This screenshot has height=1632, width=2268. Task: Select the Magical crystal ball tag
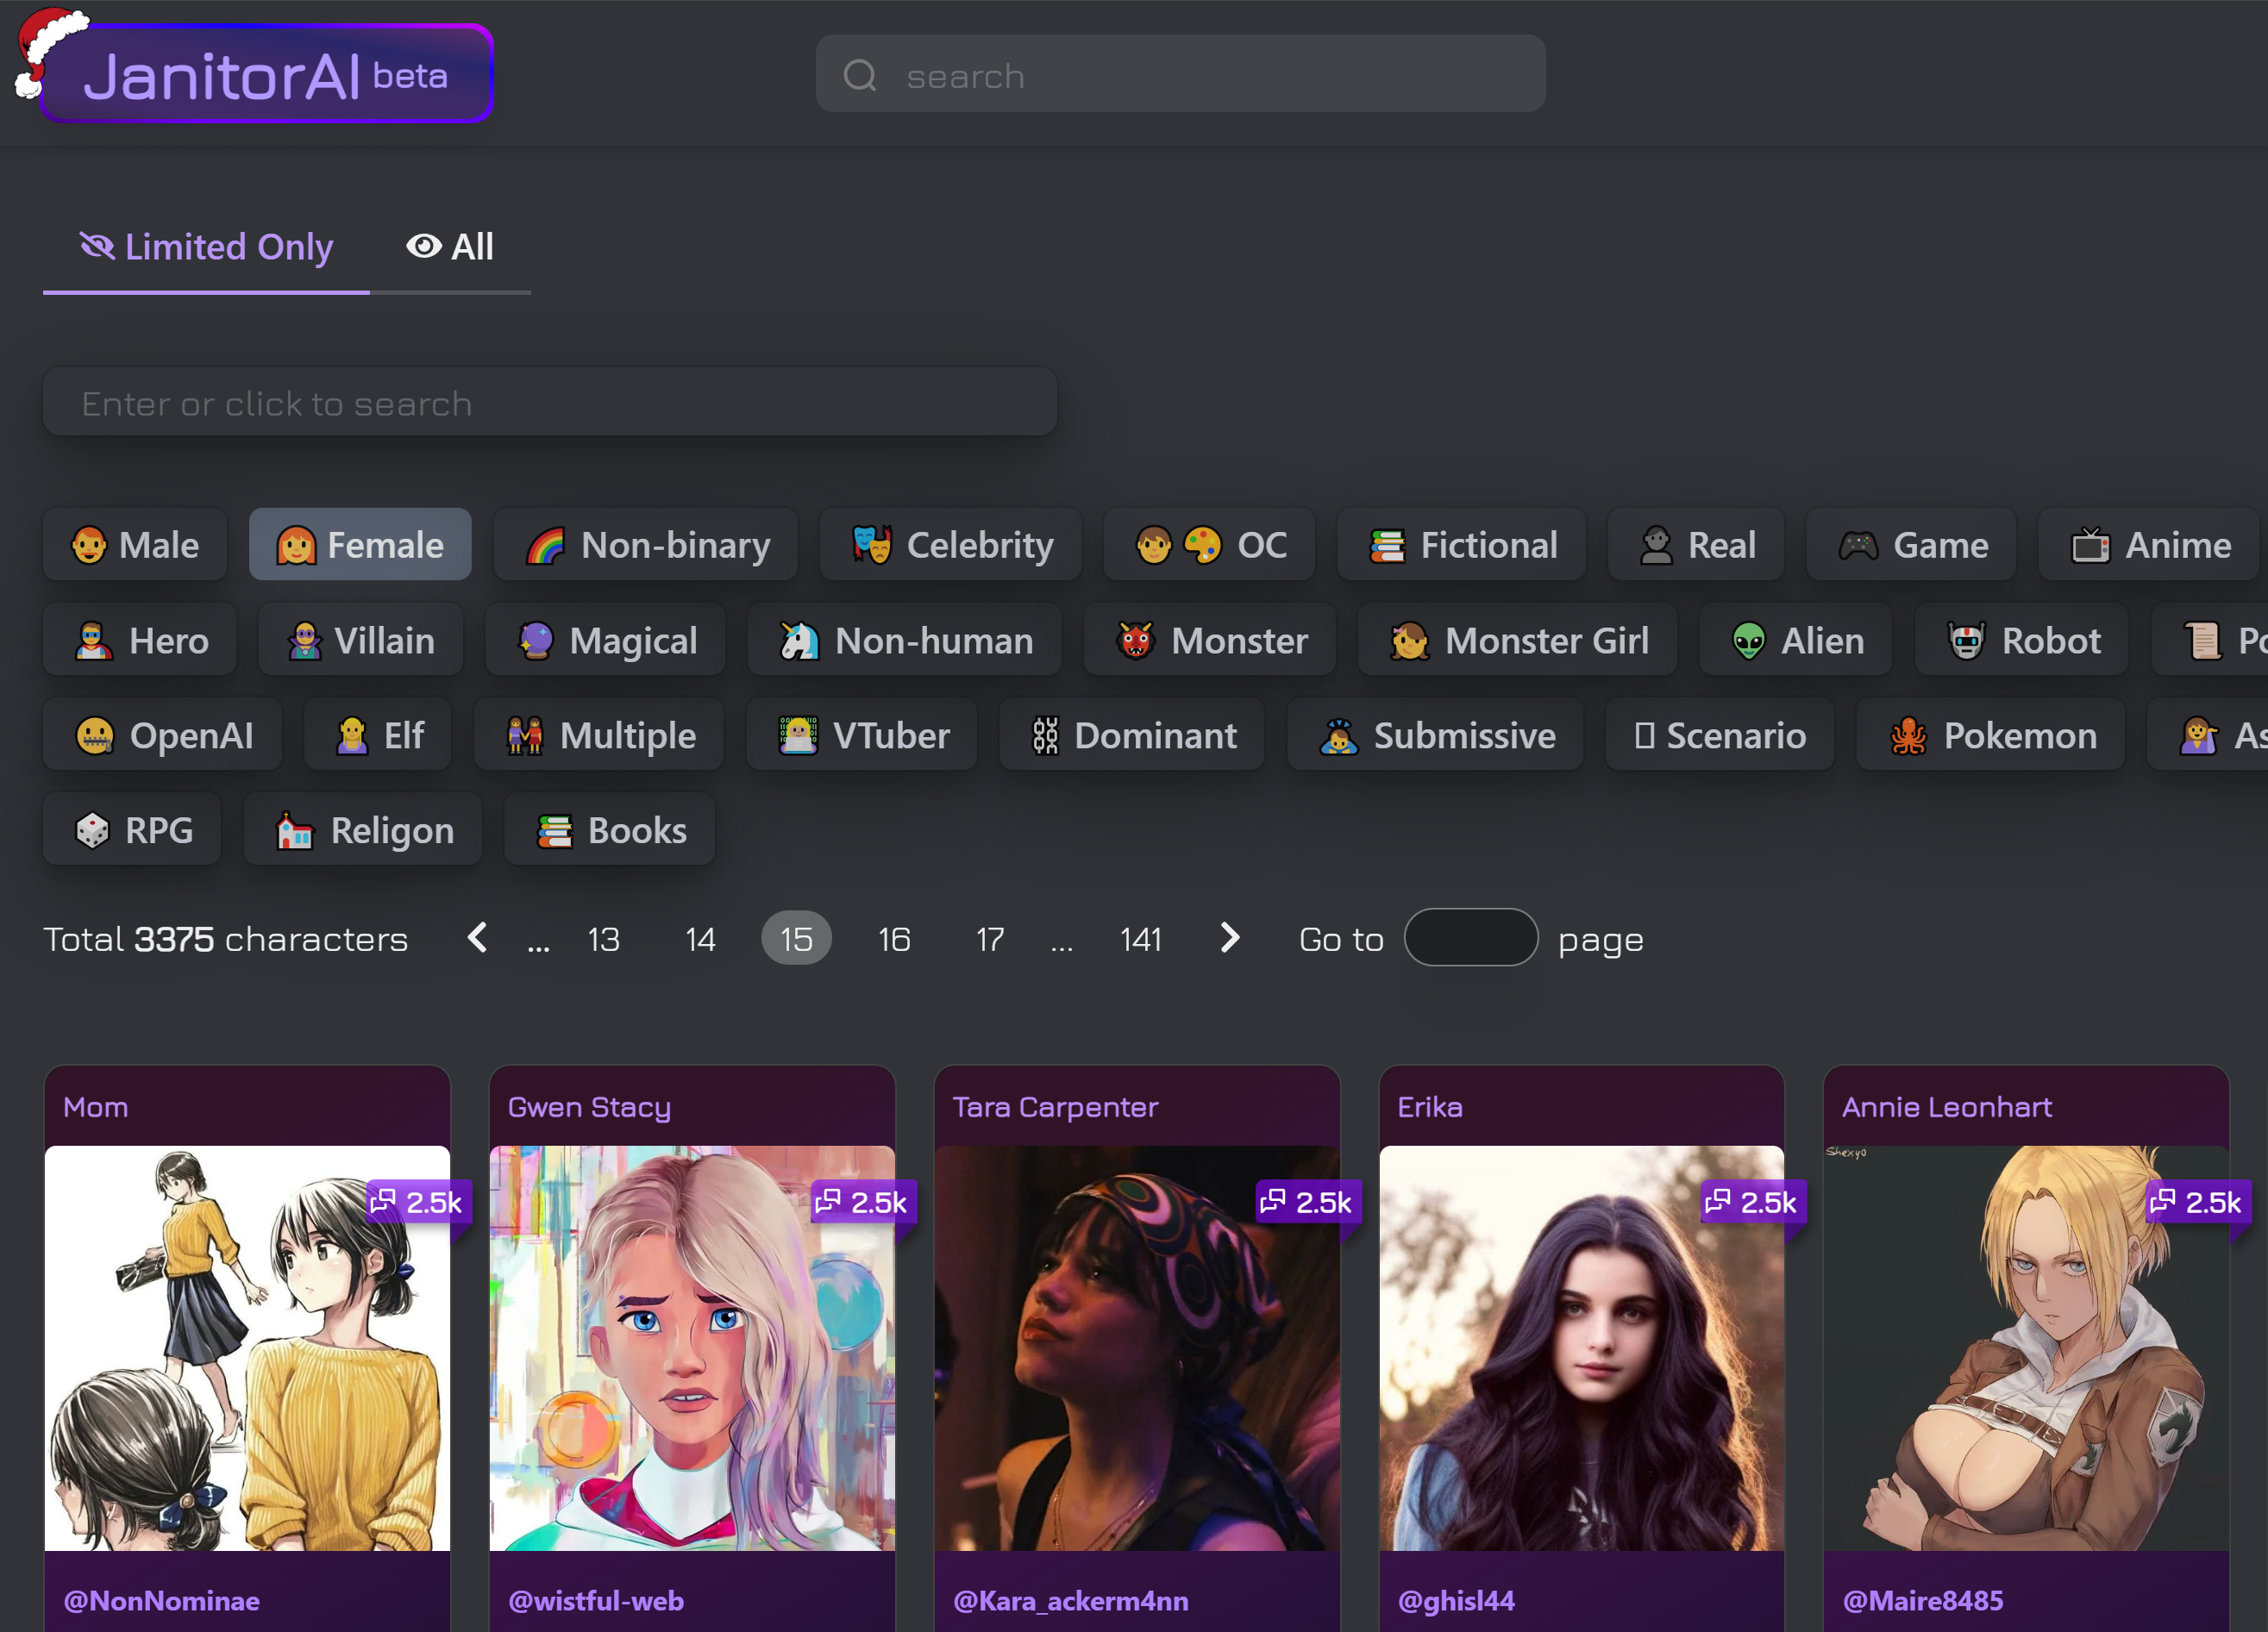(605, 640)
